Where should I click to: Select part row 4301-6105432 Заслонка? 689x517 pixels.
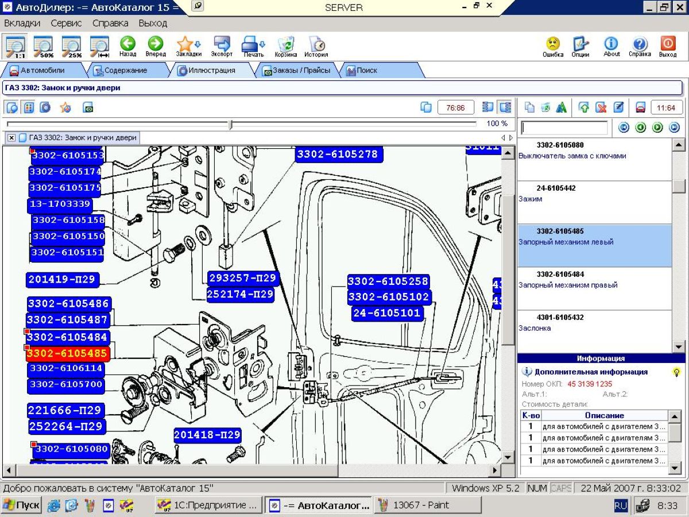594,331
